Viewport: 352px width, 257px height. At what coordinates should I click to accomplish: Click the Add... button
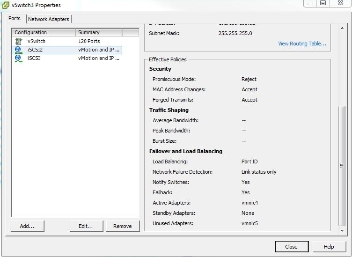pyautogui.click(x=28, y=226)
